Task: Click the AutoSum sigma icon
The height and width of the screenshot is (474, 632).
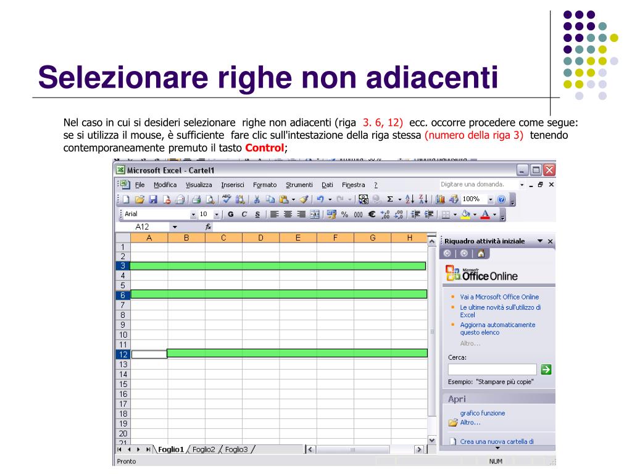Action: pyautogui.click(x=390, y=199)
